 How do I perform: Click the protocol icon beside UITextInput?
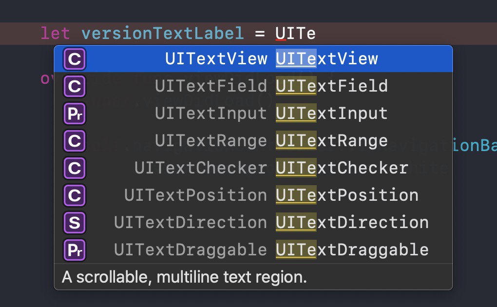click(75, 114)
